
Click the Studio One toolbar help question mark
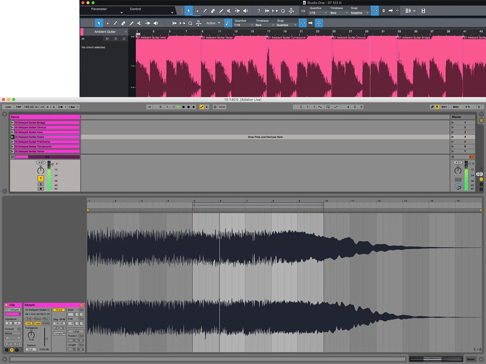258,10
